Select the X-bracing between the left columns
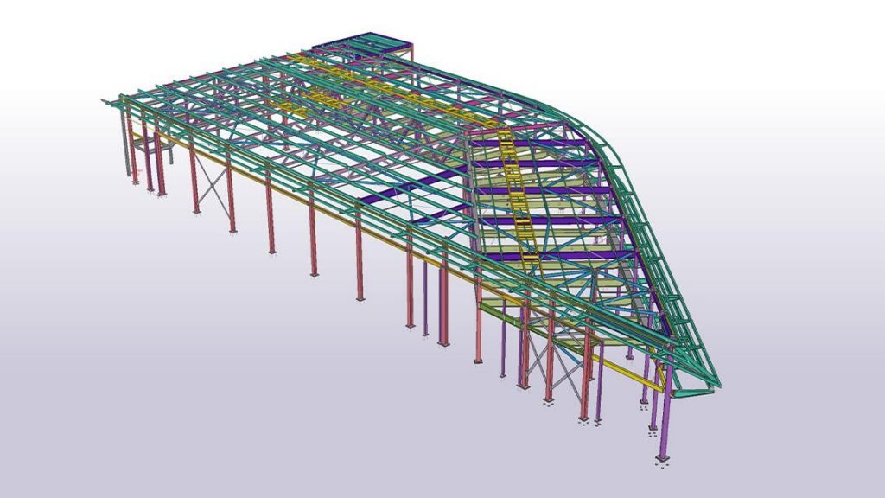885x498 pixels. coord(211,183)
